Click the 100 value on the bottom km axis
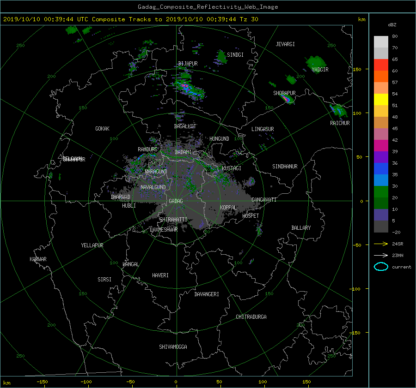Screen dimensions: 416x388 click(263, 382)
